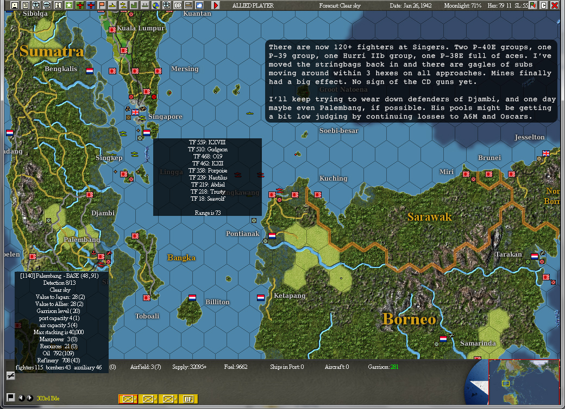Viewport: 565px width, 409px height.
Task: Click the OP toolbar button
Action: [177, 5]
